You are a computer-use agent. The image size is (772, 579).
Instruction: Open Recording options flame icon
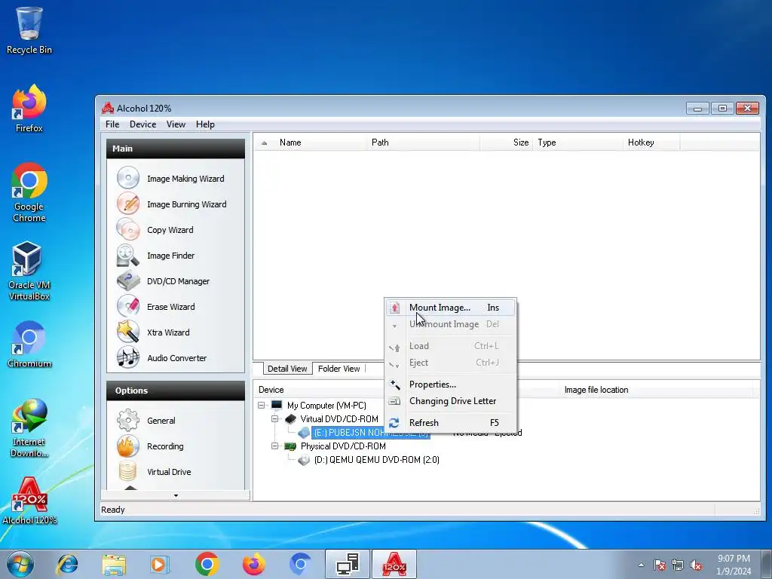coord(128,446)
